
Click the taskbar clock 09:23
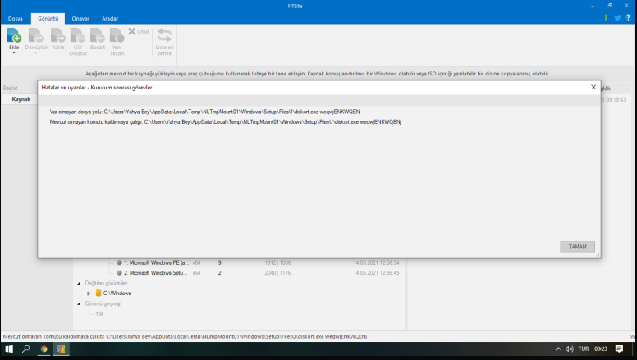601,349
